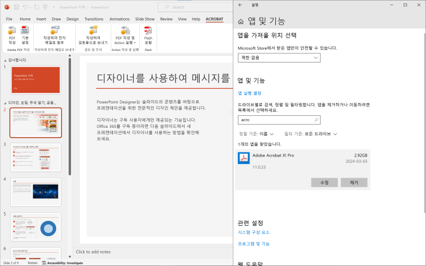
Task: Open 기본 설정 in the ACROBAT ribbon
Action: (x=25, y=36)
